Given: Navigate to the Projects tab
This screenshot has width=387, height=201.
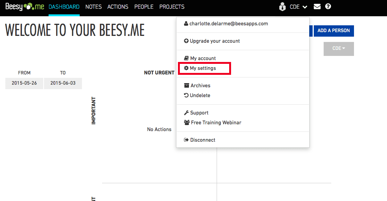Looking at the screenshot, I should point(172,7).
